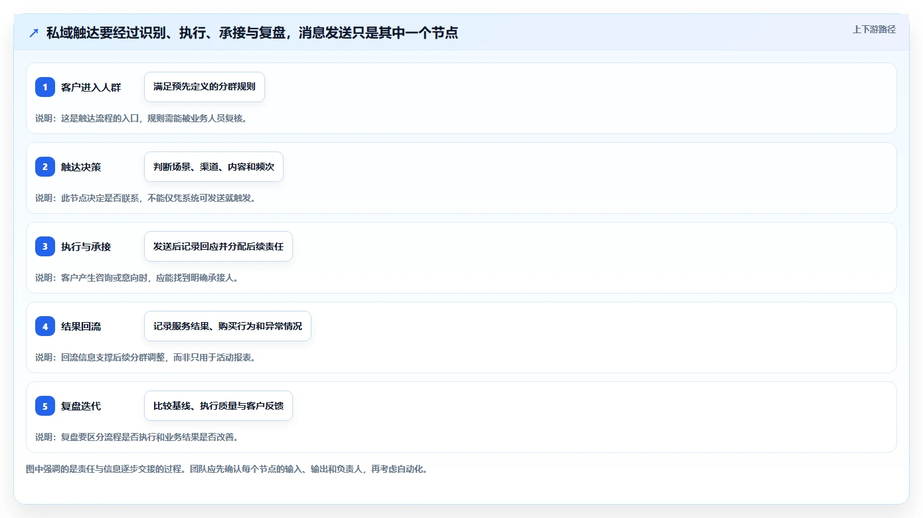The image size is (923, 518).
Task: Click the 结果回流 step title
Action: [81, 326]
